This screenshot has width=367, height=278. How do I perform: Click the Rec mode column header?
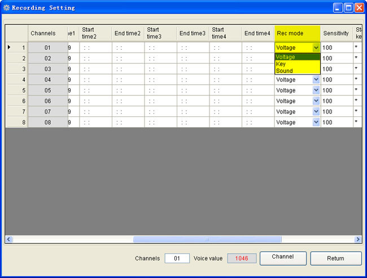297,33
